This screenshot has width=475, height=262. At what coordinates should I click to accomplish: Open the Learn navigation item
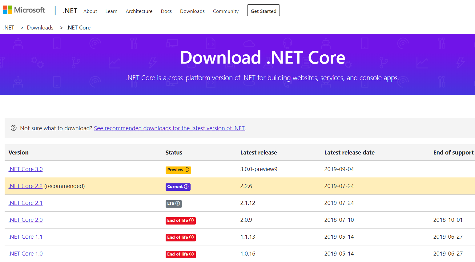[x=111, y=11]
